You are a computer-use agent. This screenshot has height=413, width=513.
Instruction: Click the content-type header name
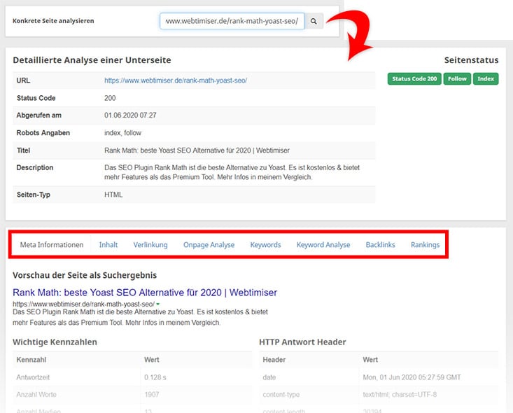point(281,395)
